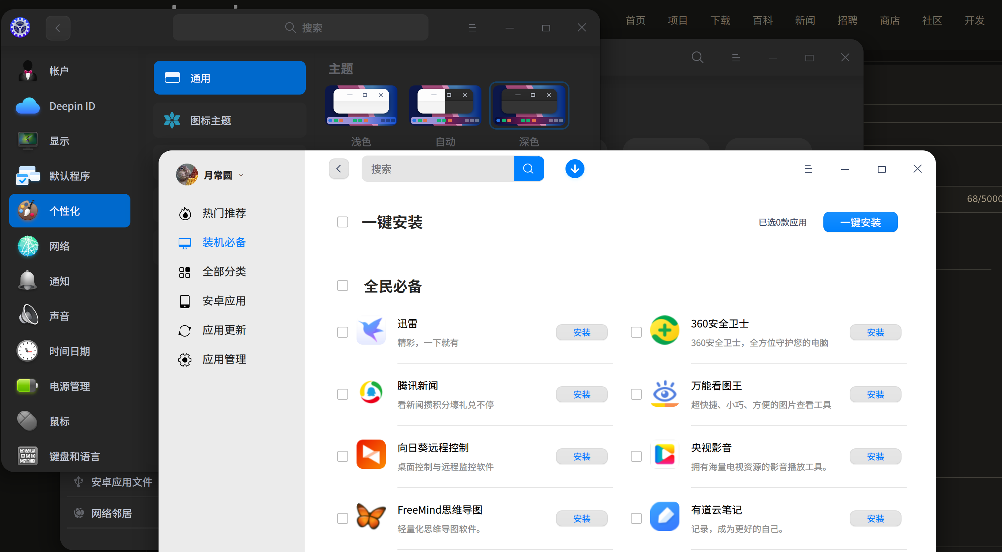
Task: Go back with the app store arrow
Action: click(338, 169)
